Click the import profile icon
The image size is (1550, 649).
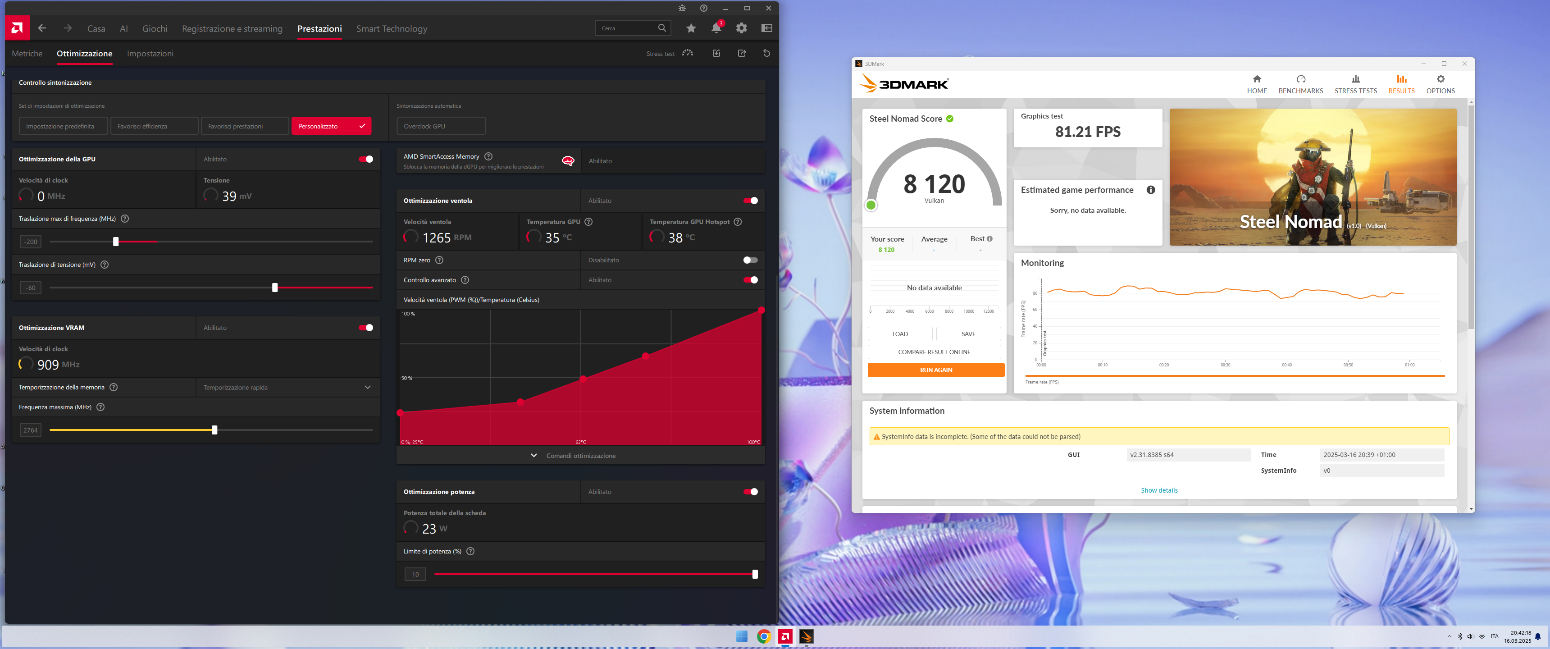coord(716,53)
